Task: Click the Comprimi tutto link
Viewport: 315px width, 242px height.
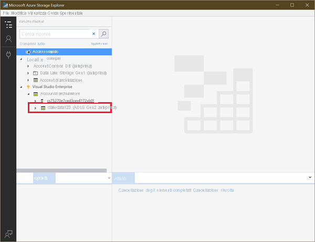Action: coord(32,43)
